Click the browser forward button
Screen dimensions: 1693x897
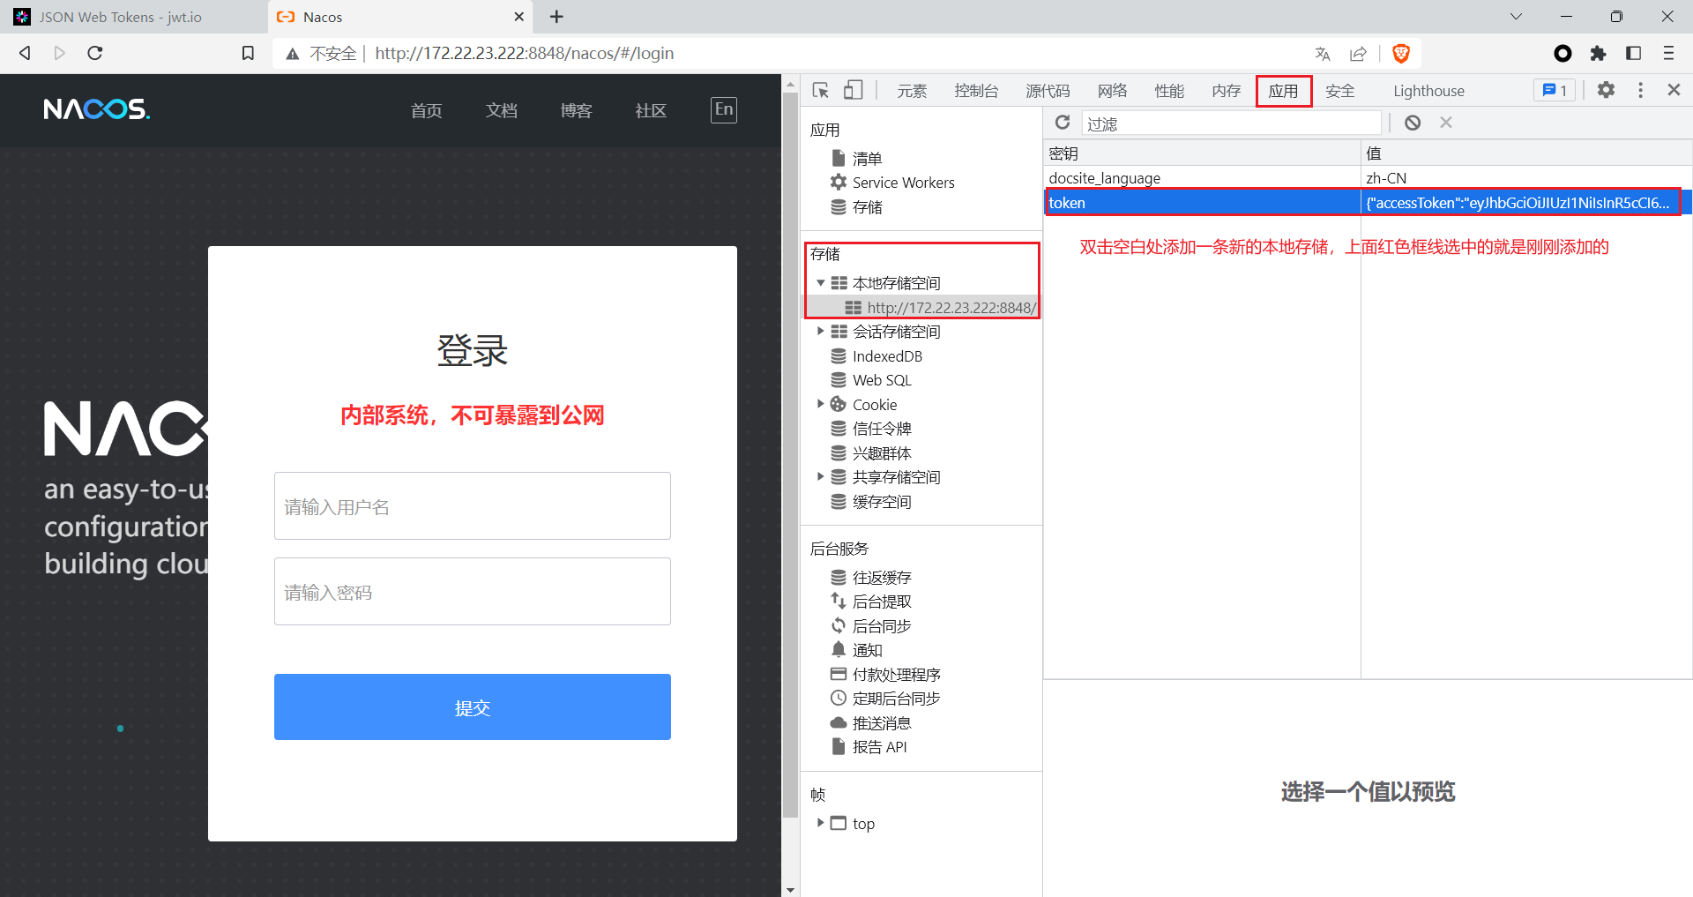[x=59, y=53]
